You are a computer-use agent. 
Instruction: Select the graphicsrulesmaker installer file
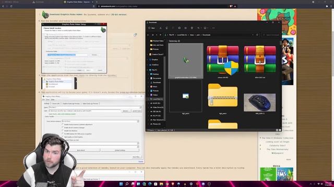click(186, 61)
